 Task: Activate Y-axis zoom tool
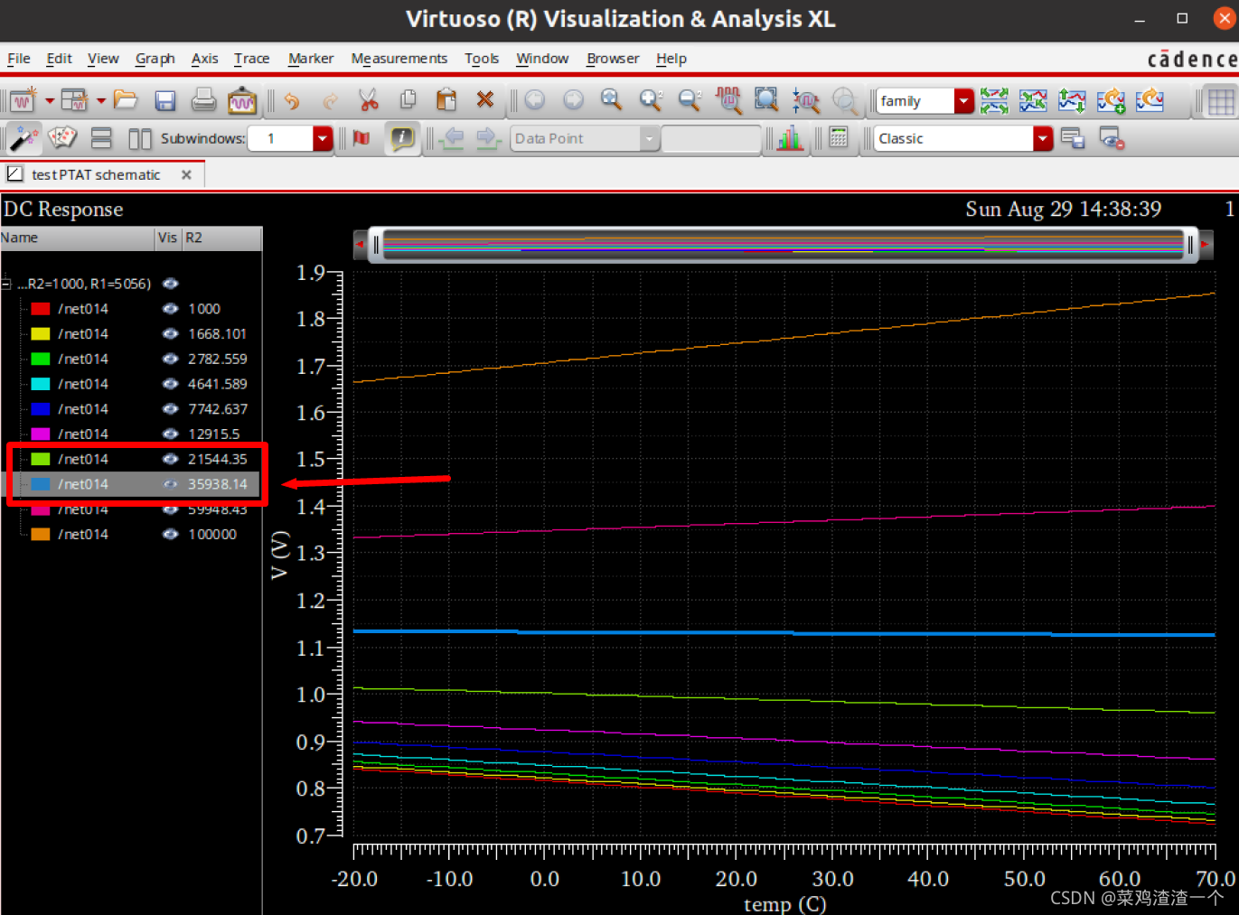tap(805, 100)
